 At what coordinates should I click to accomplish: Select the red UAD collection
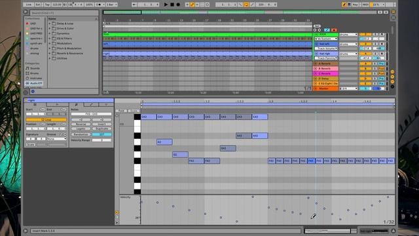click(33, 24)
